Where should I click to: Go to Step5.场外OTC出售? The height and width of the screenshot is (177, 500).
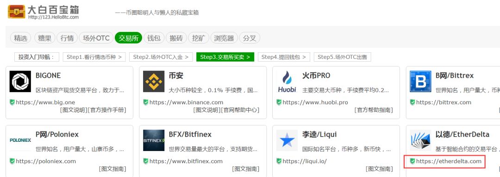click(343, 57)
